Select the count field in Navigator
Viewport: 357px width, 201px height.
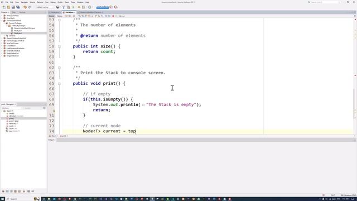pyautogui.click(x=12, y=128)
